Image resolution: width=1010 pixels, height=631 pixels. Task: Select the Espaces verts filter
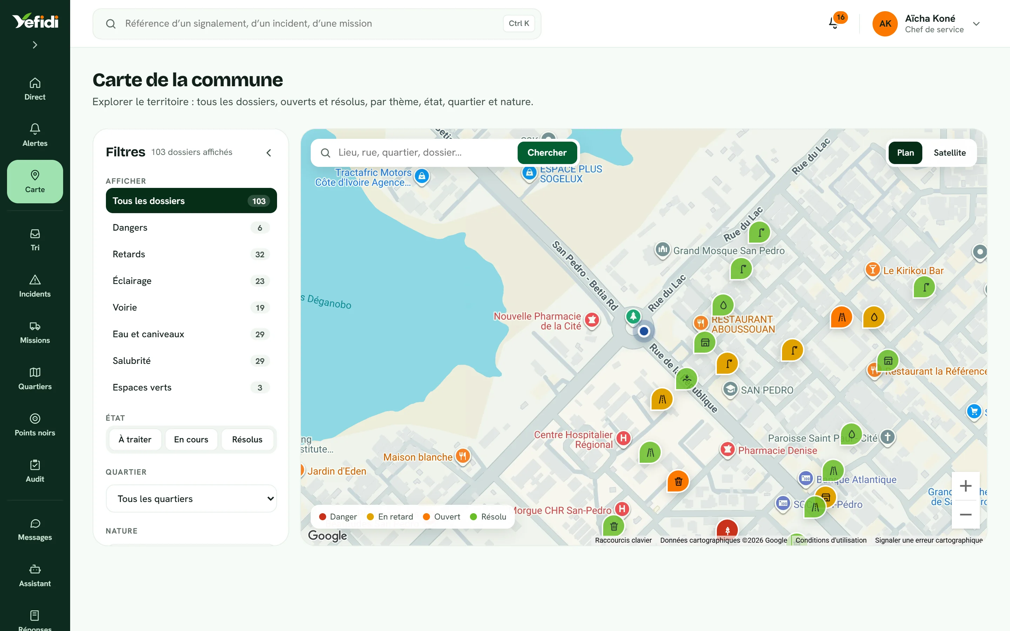tap(191, 388)
